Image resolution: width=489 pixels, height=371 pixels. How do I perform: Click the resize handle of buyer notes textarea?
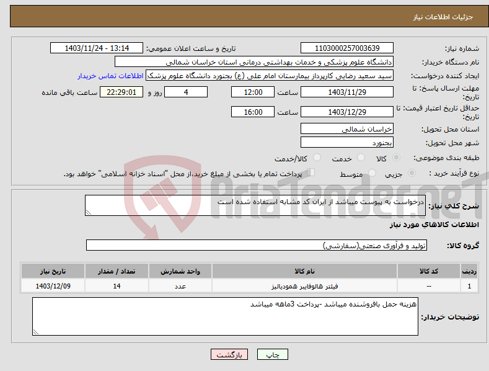[35, 332]
